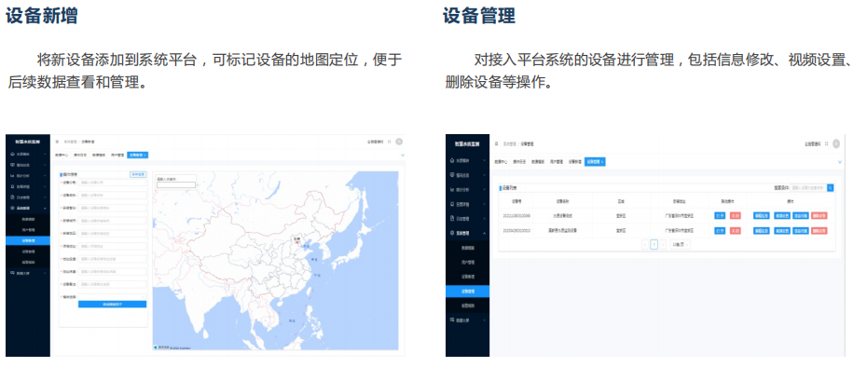867x367 pixels.
Task: Click page 1 in the table pagination
Action: click(654, 244)
